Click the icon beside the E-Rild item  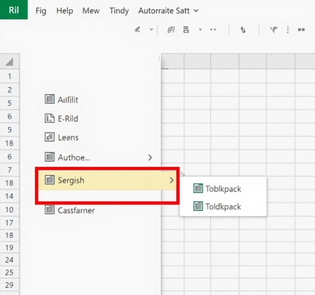tap(50, 118)
